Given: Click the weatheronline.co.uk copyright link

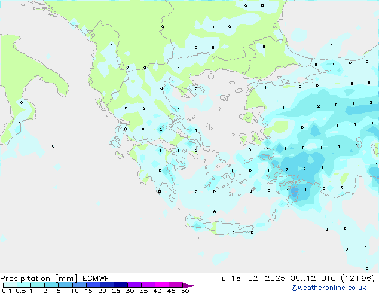Looking at the screenshot, I should tap(328, 288).
